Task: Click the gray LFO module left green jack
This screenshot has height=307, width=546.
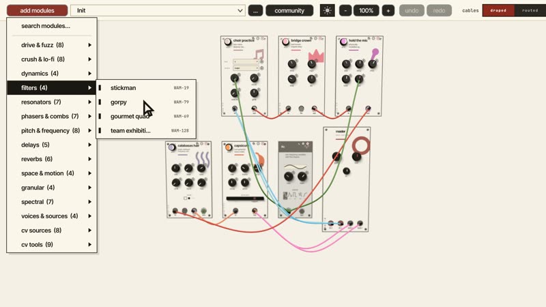Action: point(289,210)
